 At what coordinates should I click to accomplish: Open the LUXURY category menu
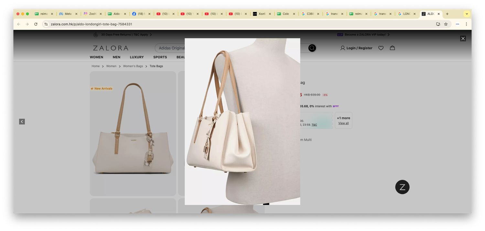137,57
